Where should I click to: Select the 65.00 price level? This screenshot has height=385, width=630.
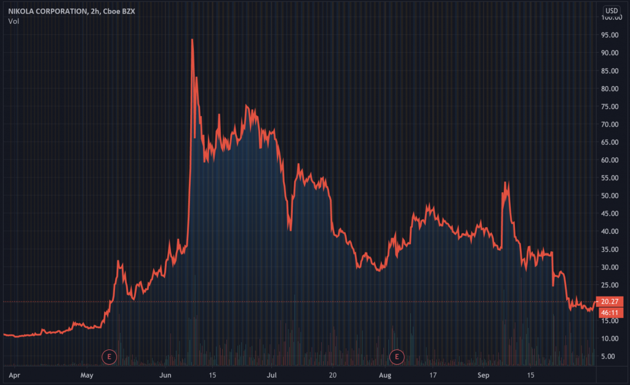click(610, 142)
